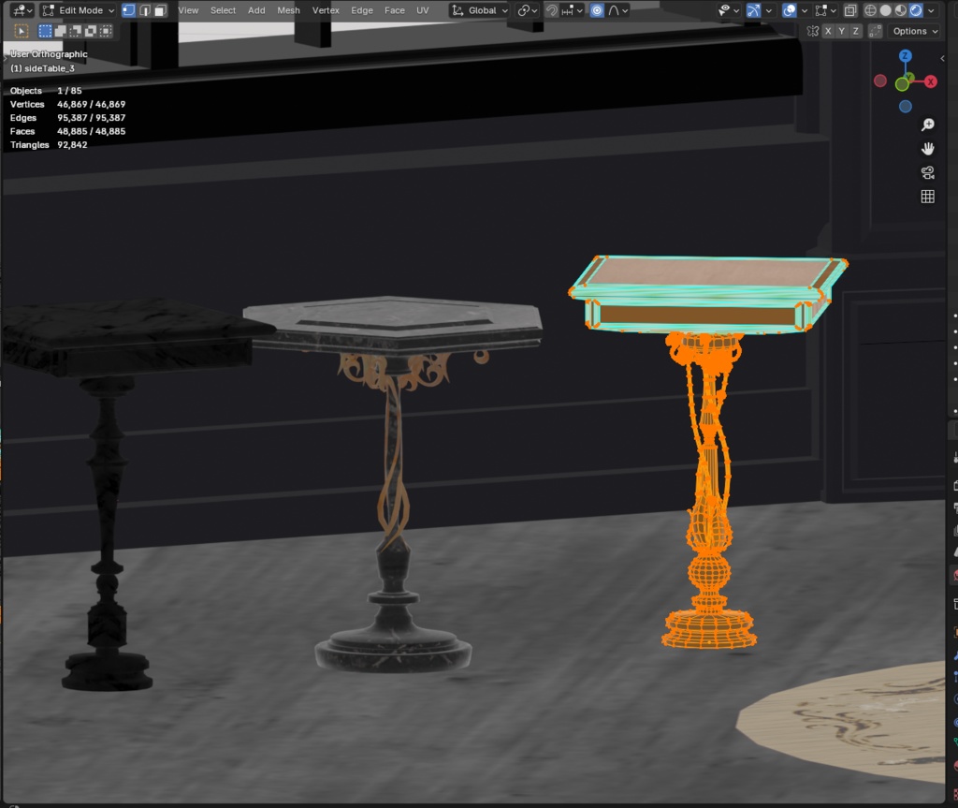Open the pivot point dropdown
The image size is (958, 808).
[x=528, y=10]
